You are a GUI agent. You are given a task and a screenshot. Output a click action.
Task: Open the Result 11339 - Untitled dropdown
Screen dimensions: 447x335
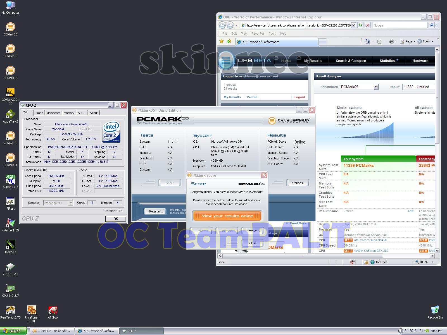pos(418,87)
